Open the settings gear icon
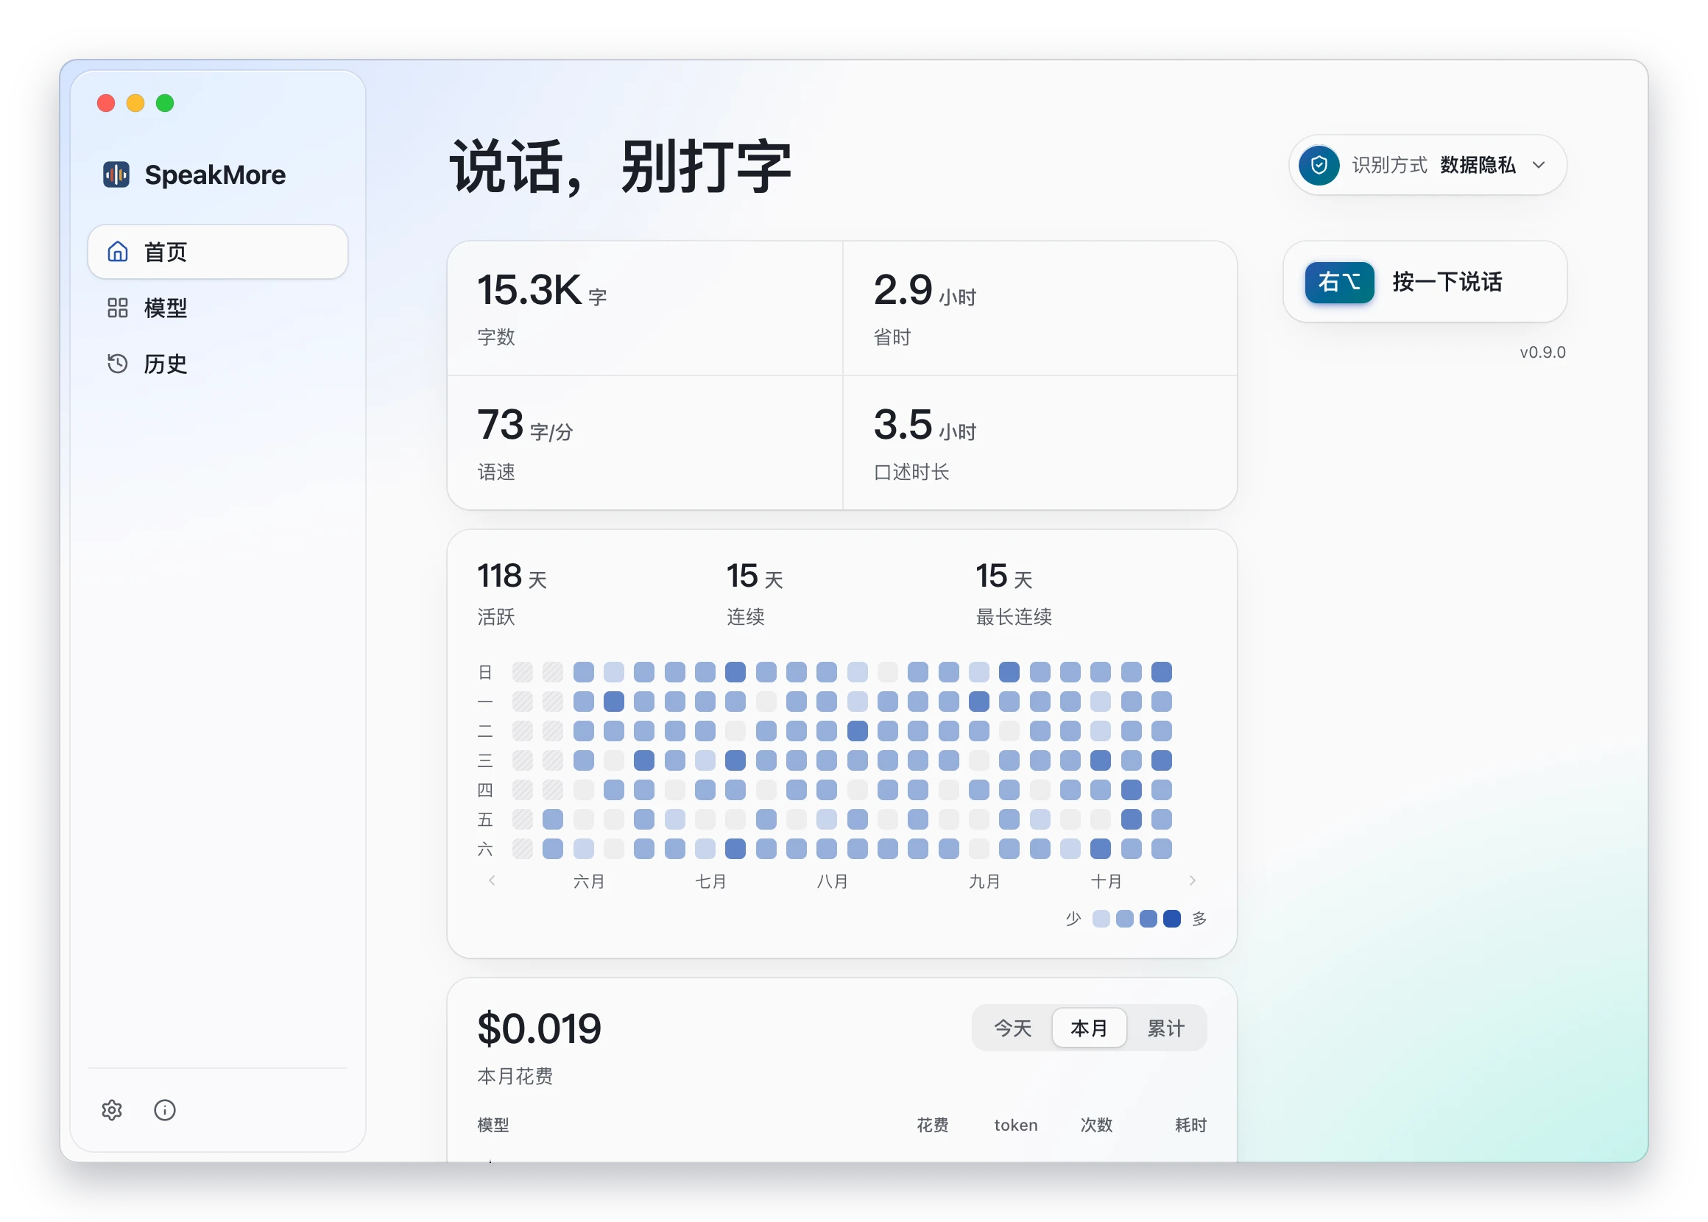The image size is (1708, 1222). (112, 1110)
